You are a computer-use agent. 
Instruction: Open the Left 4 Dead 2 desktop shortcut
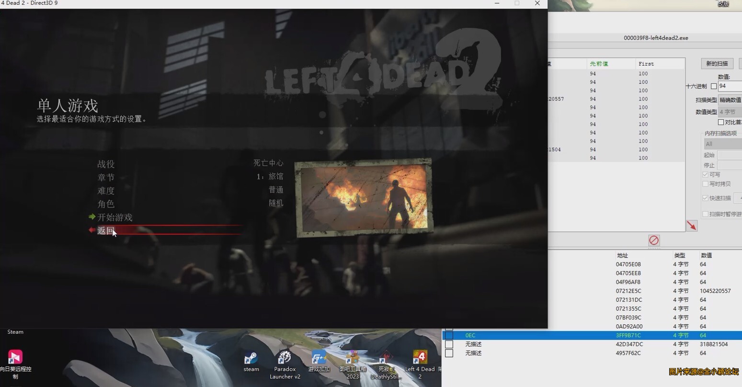point(420,365)
